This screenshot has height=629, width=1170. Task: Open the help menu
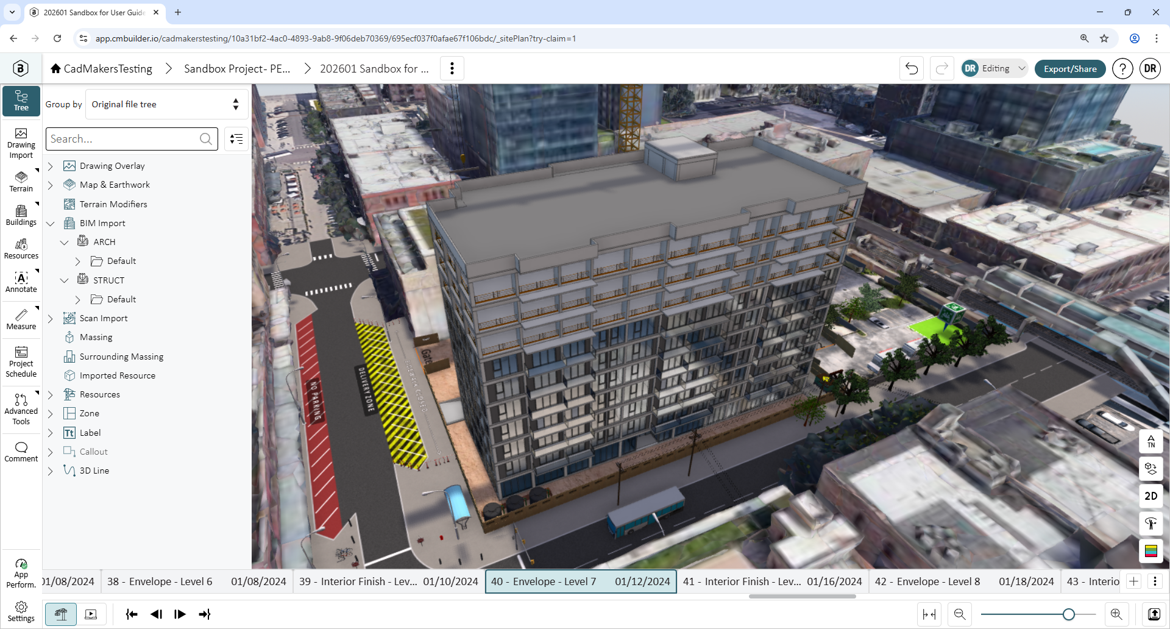1122,68
